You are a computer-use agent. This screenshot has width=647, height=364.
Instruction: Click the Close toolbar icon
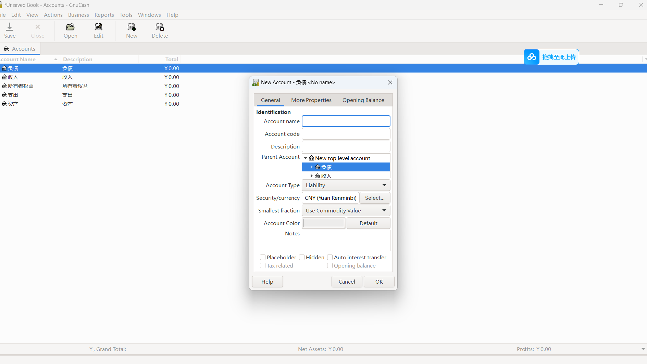click(x=38, y=27)
